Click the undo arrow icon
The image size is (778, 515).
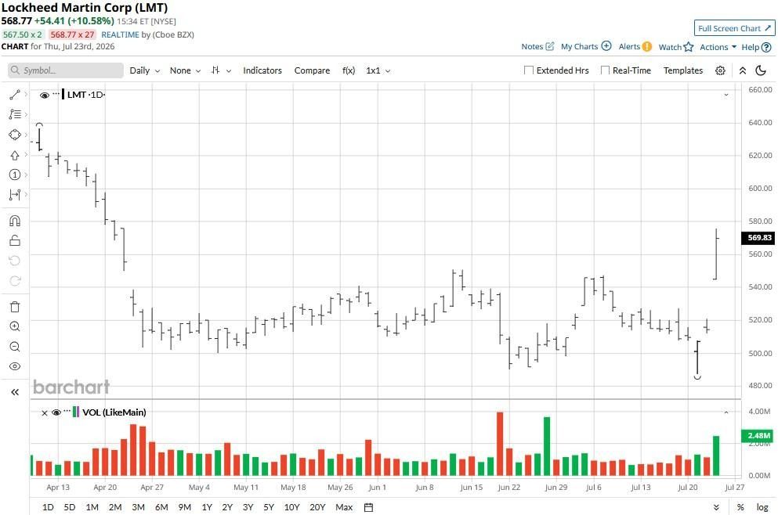(14, 261)
